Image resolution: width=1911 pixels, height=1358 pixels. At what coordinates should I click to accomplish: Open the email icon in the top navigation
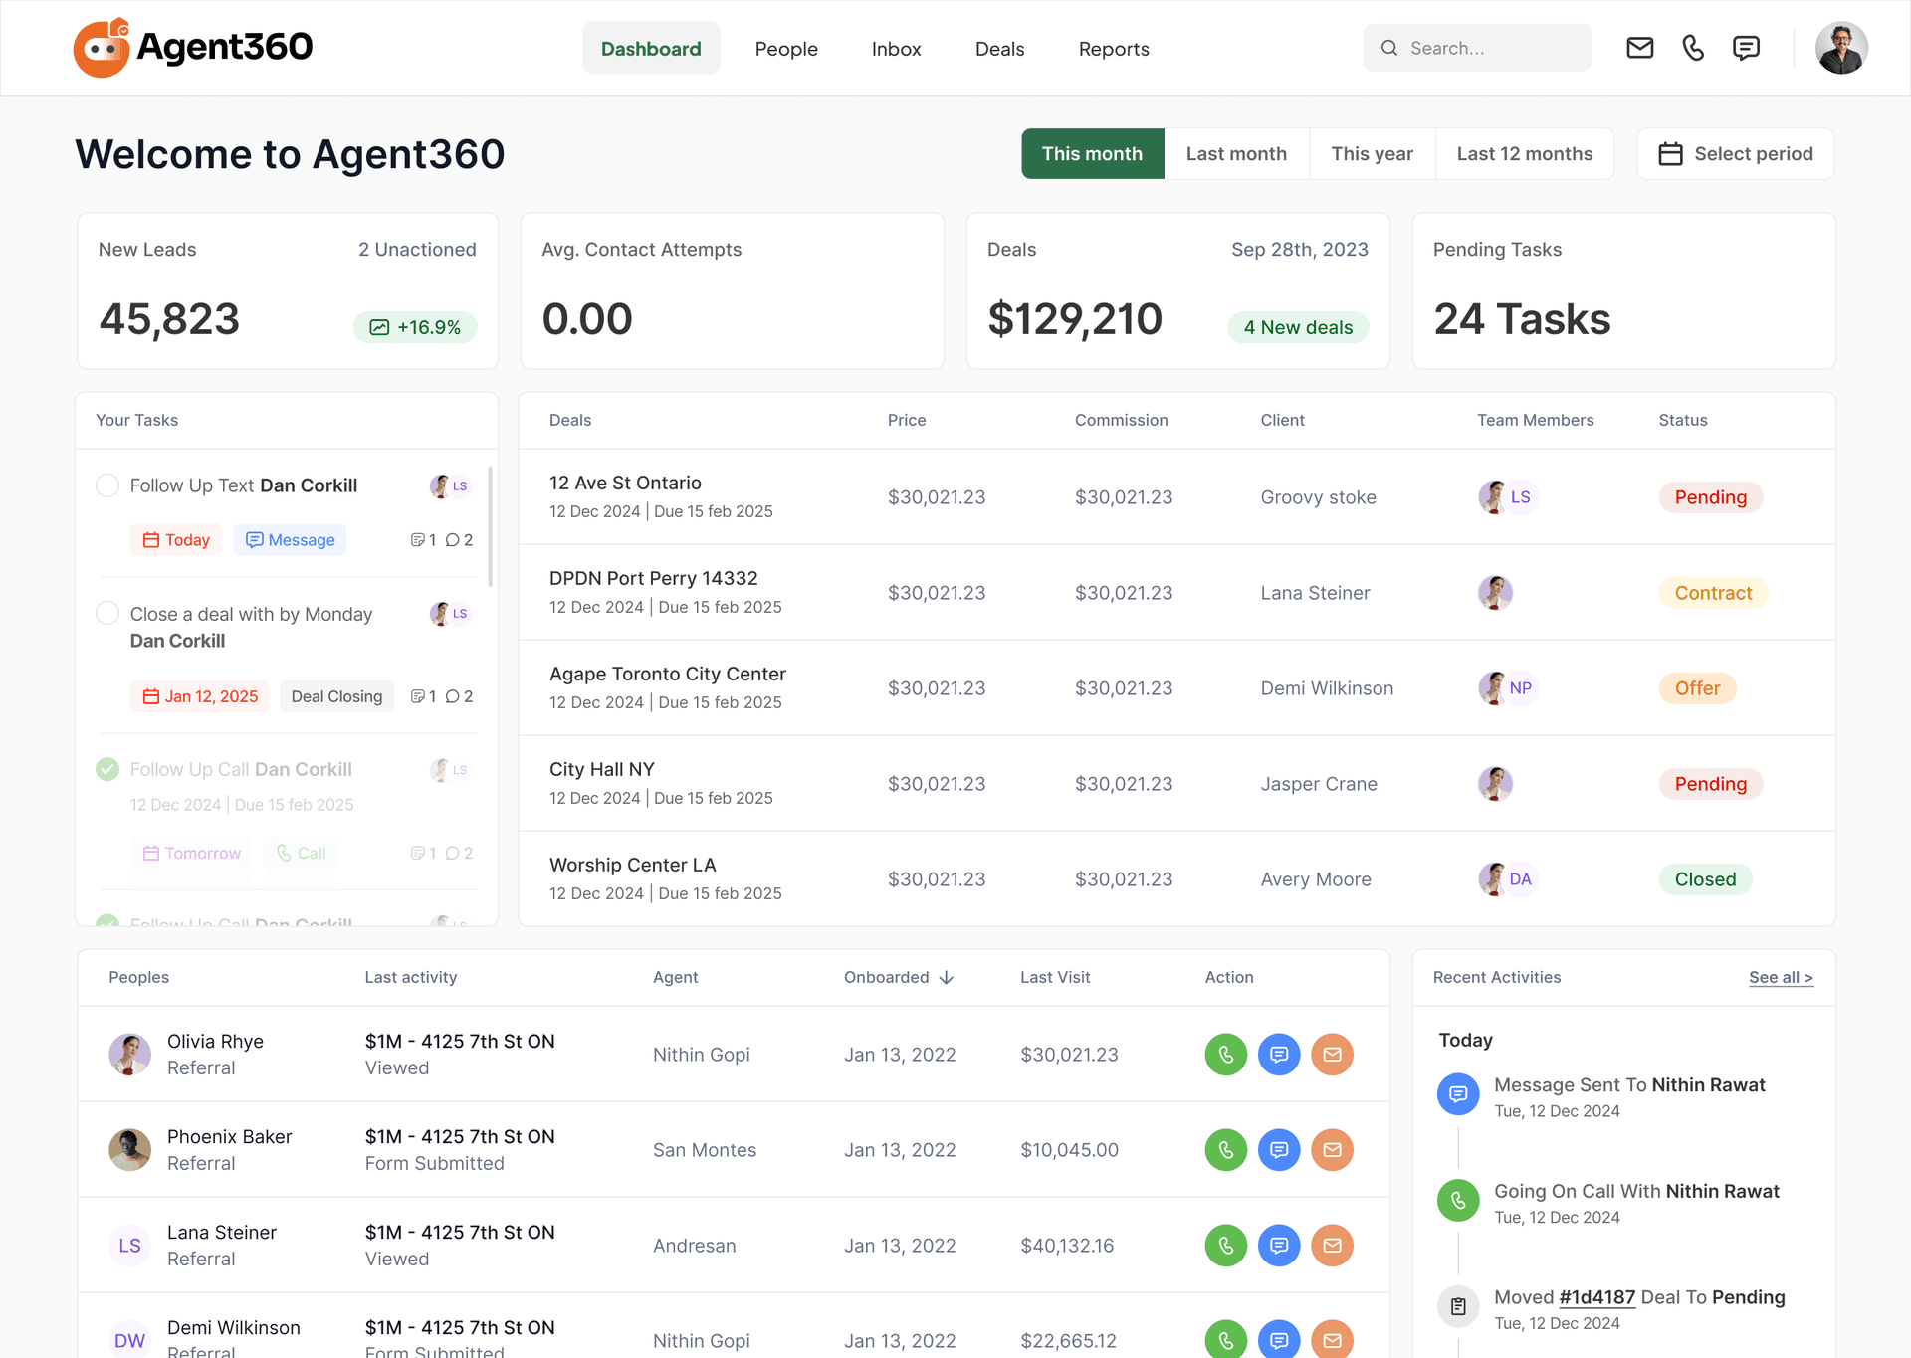pos(1640,47)
